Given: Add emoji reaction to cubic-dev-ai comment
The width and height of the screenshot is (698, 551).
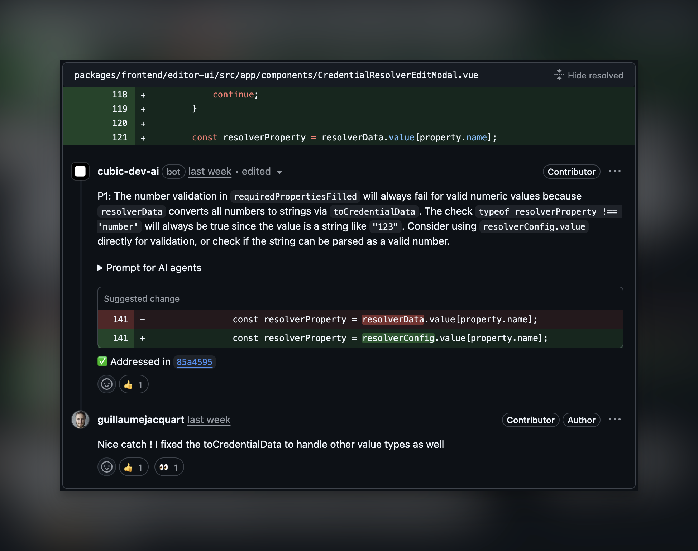Looking at the screenshot, I should 107,384.
